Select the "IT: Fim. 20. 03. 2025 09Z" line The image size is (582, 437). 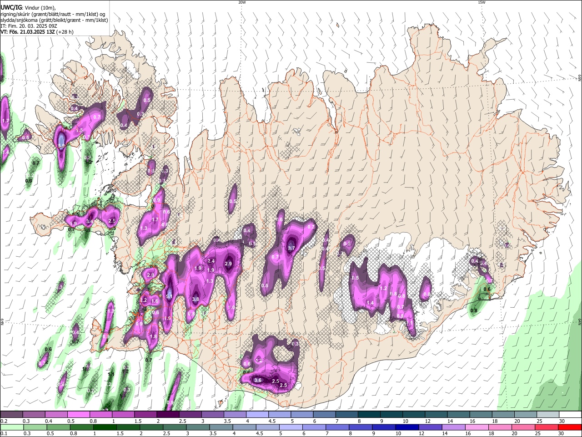[28, 26]
